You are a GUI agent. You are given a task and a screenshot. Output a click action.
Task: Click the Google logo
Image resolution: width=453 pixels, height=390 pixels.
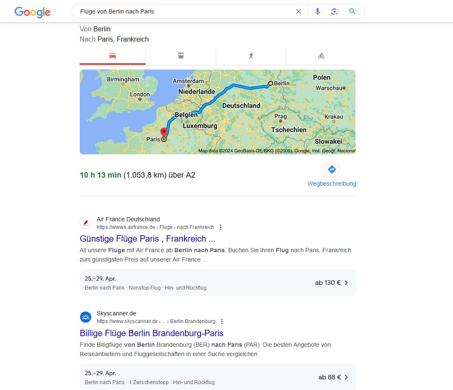click(32, 12)
